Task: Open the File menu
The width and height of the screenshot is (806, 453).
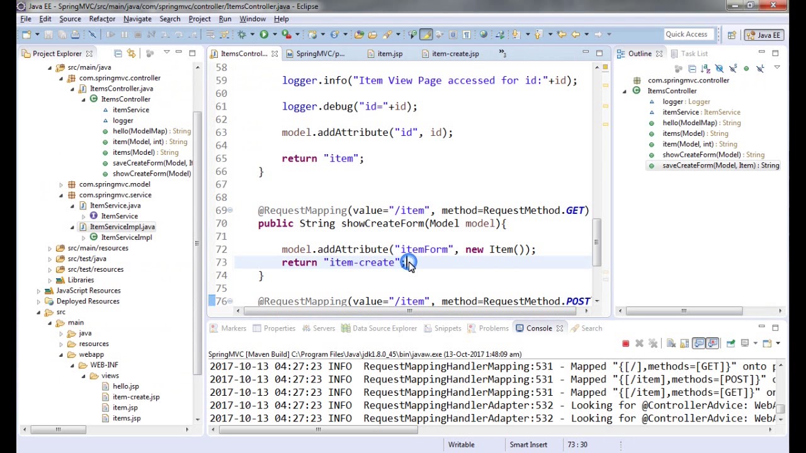Action: (x=26, y=19)
